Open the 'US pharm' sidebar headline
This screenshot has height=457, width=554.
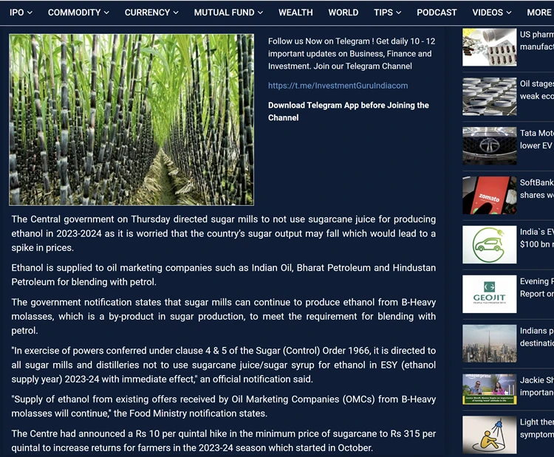(x=537, y=41)
